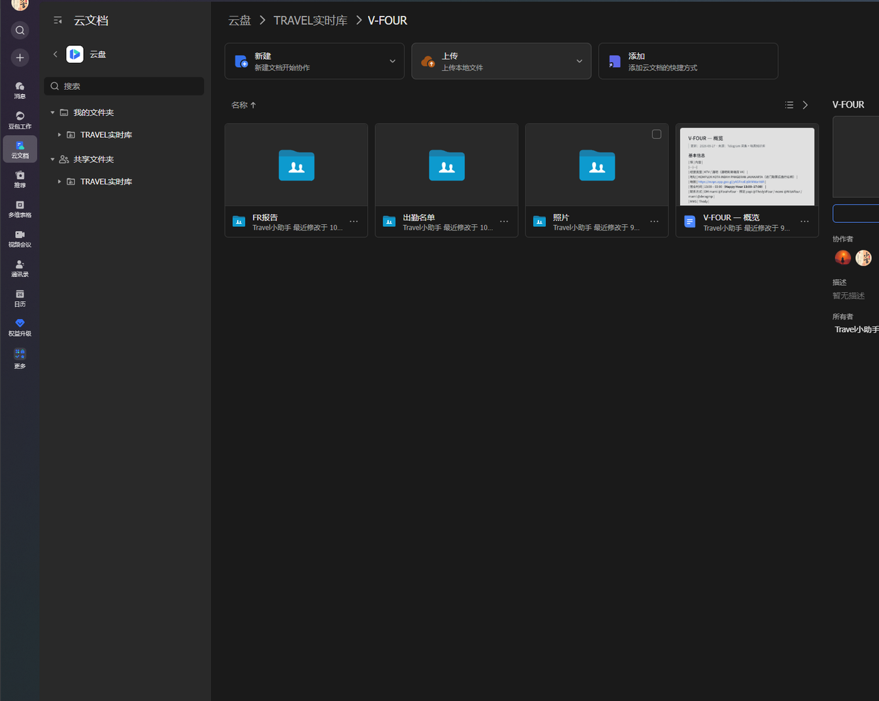
Task: Click the 搜索 search field
Action: click(x=124, y=86)
